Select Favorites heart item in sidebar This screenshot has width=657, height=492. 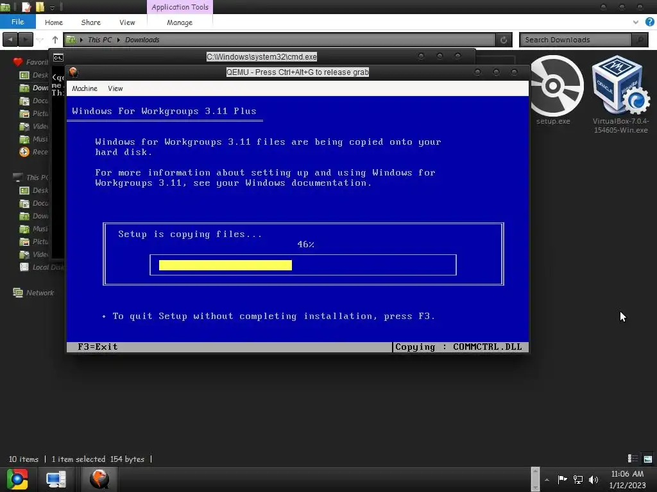point(30,62)
